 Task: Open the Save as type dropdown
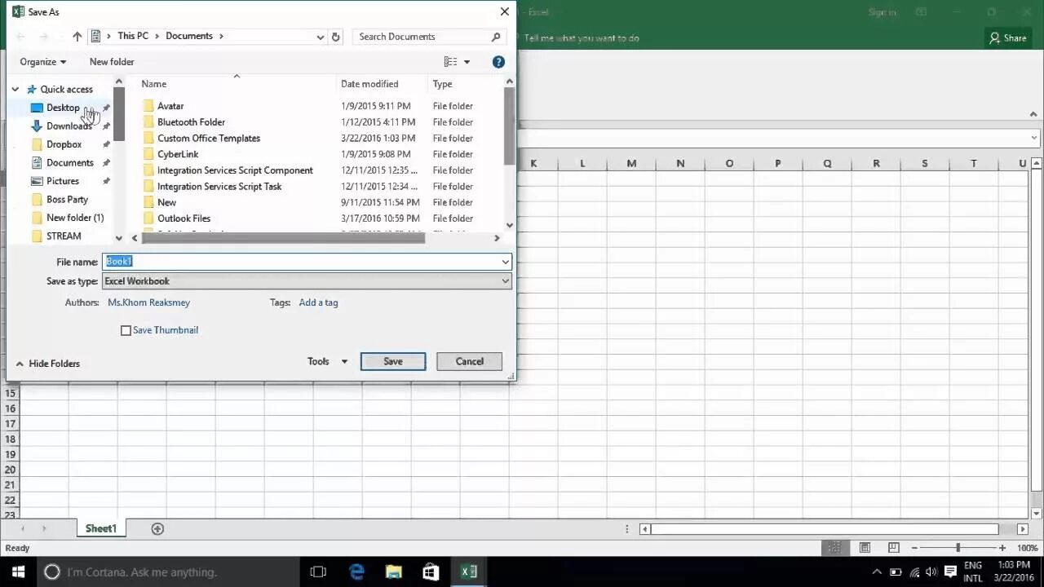(307, 281)
